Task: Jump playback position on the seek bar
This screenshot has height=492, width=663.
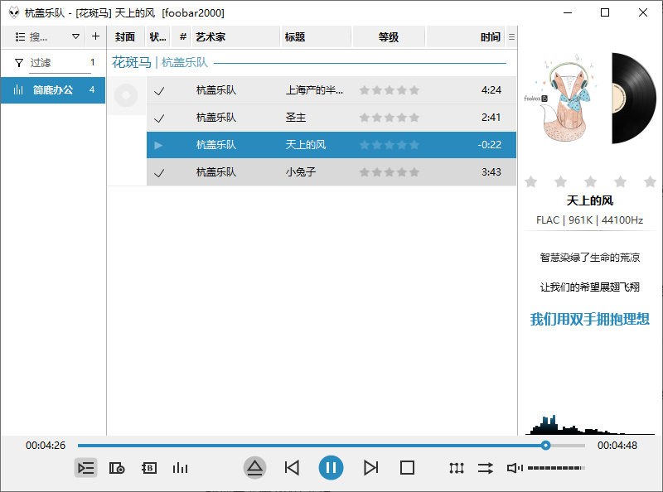Action: 331,445
